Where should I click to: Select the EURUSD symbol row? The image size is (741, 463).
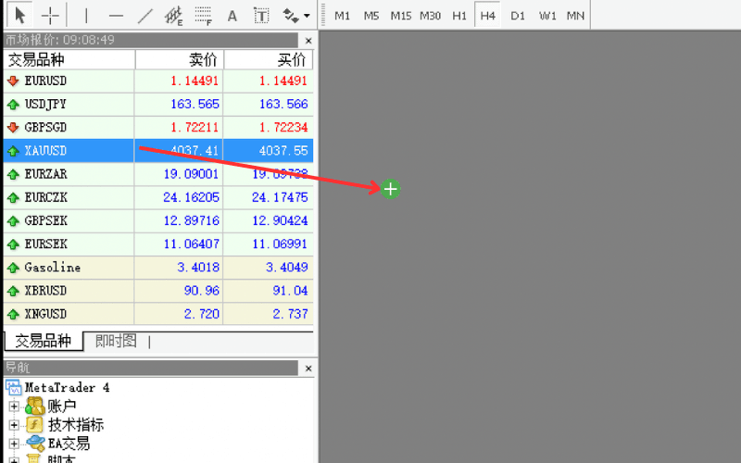coord(158,81)
